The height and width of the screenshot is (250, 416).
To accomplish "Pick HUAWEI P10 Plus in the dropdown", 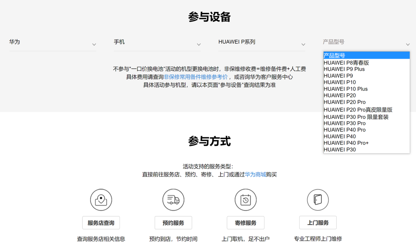I will click(x=366, y=89).
